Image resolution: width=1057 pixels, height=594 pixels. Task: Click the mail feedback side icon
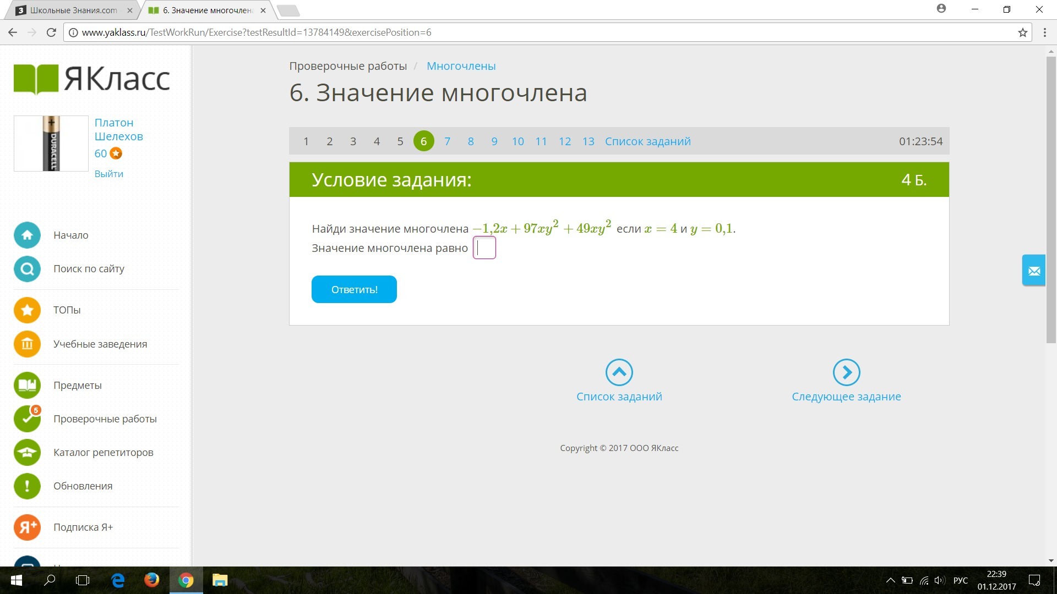[x=1033, y=271]
